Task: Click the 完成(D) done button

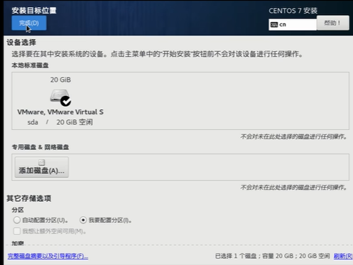Action: (29, 23)
